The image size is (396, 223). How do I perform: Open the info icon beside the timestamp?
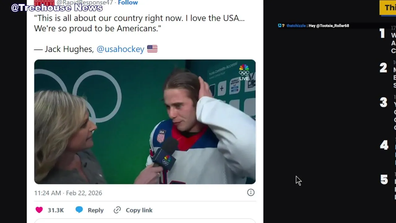point(251,193)
